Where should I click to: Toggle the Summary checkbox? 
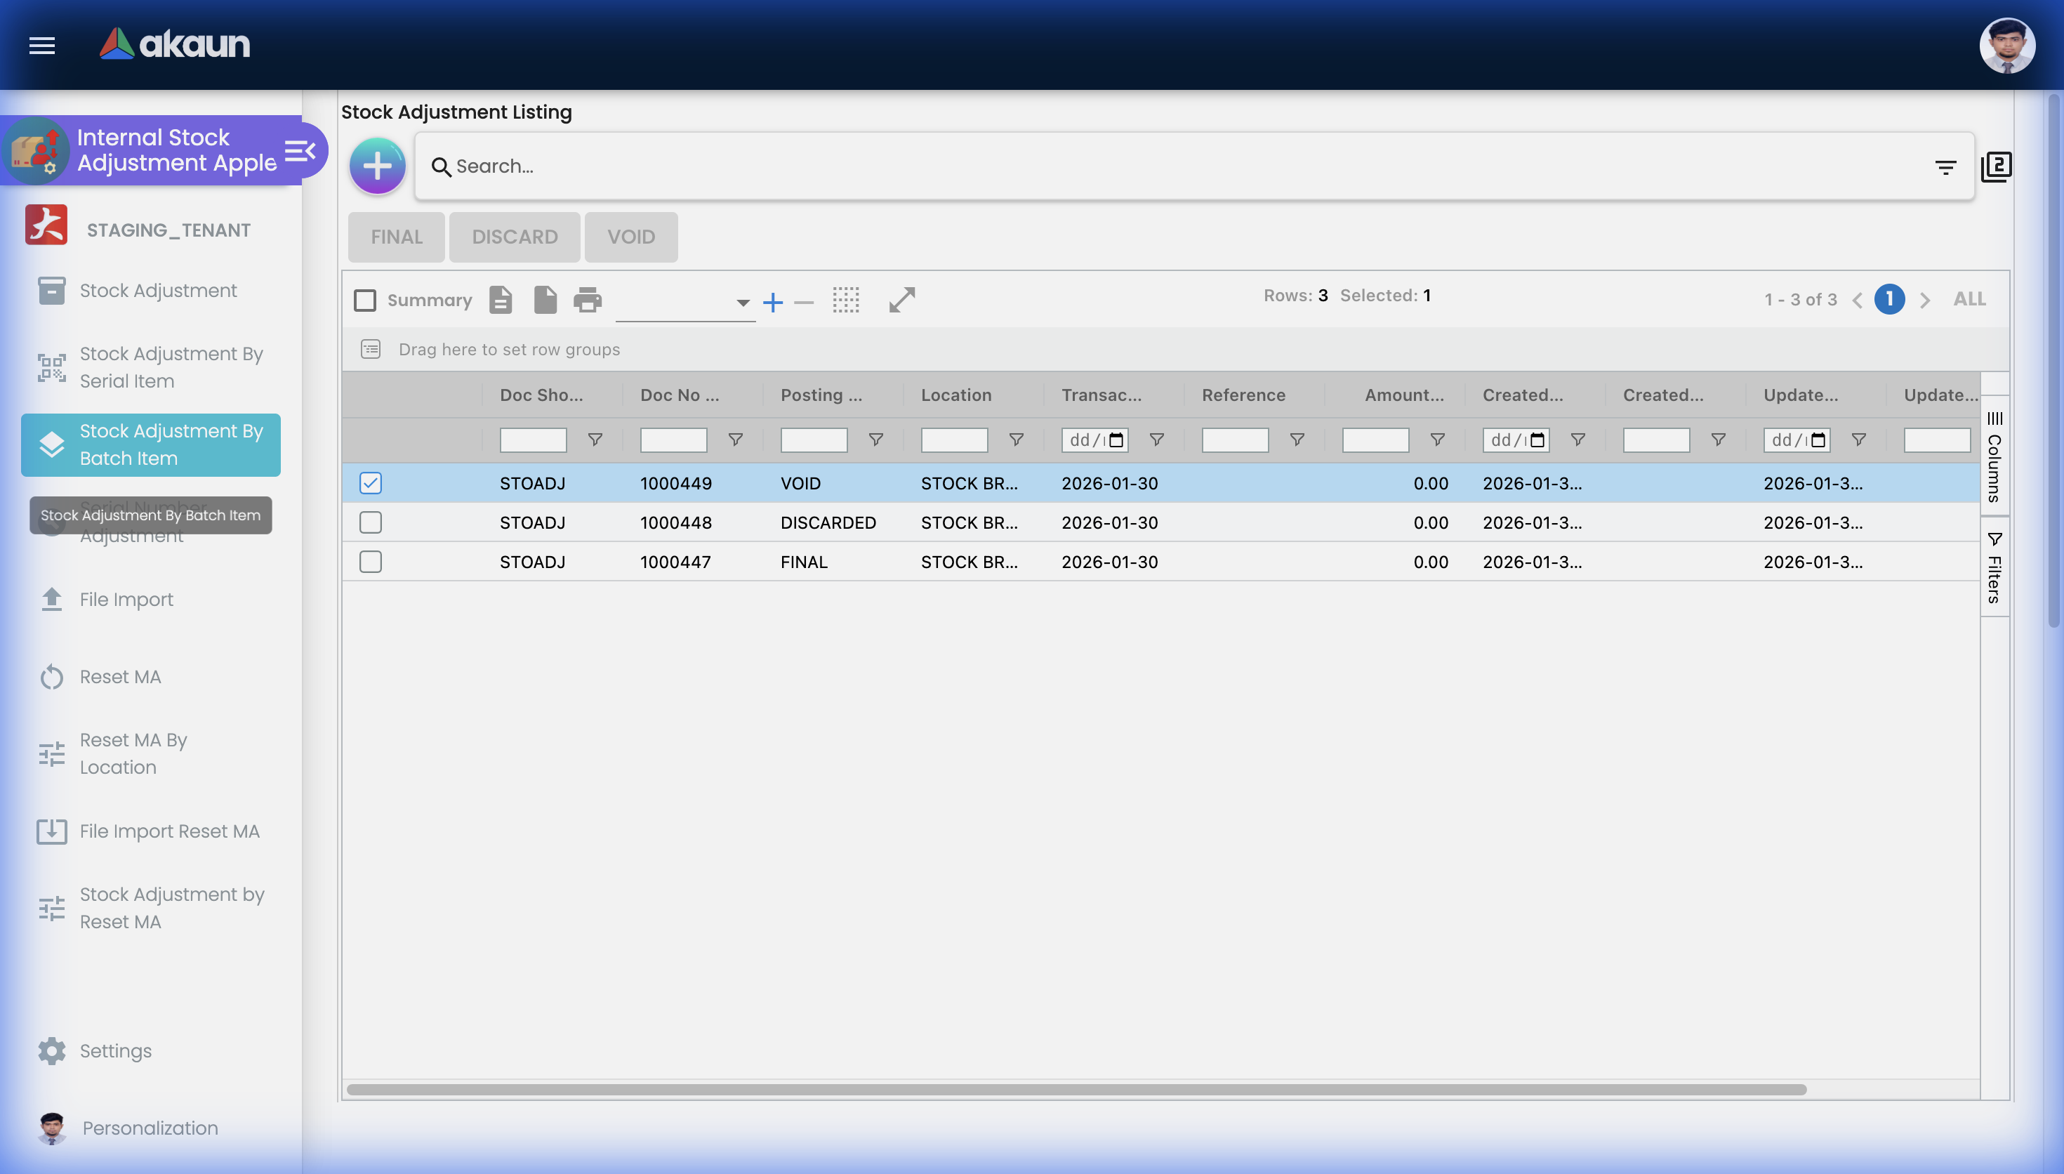click(x=365, y=299)
